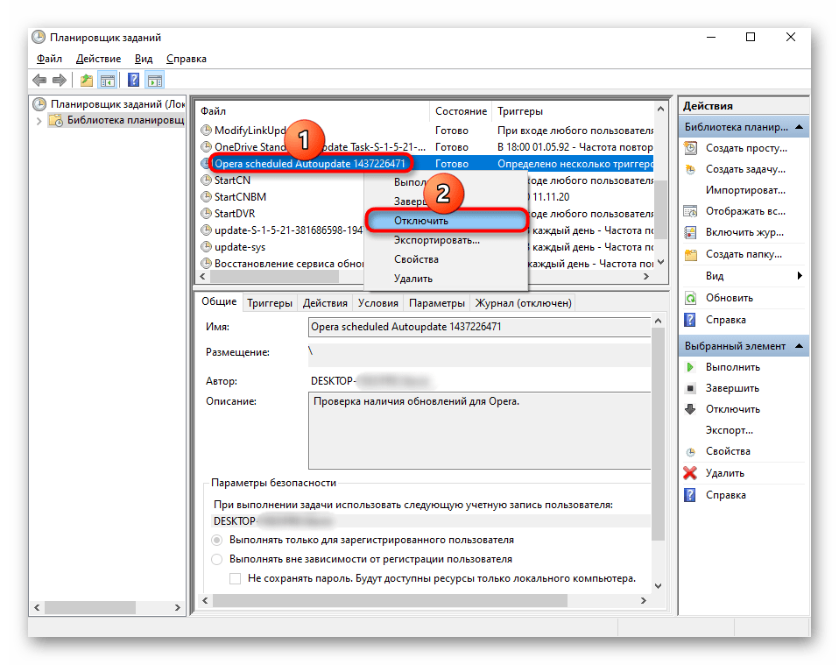Select 'run whether user is logged on or not' radio
This screenshot has width=839, height=665.
click(x=216, y=559)
